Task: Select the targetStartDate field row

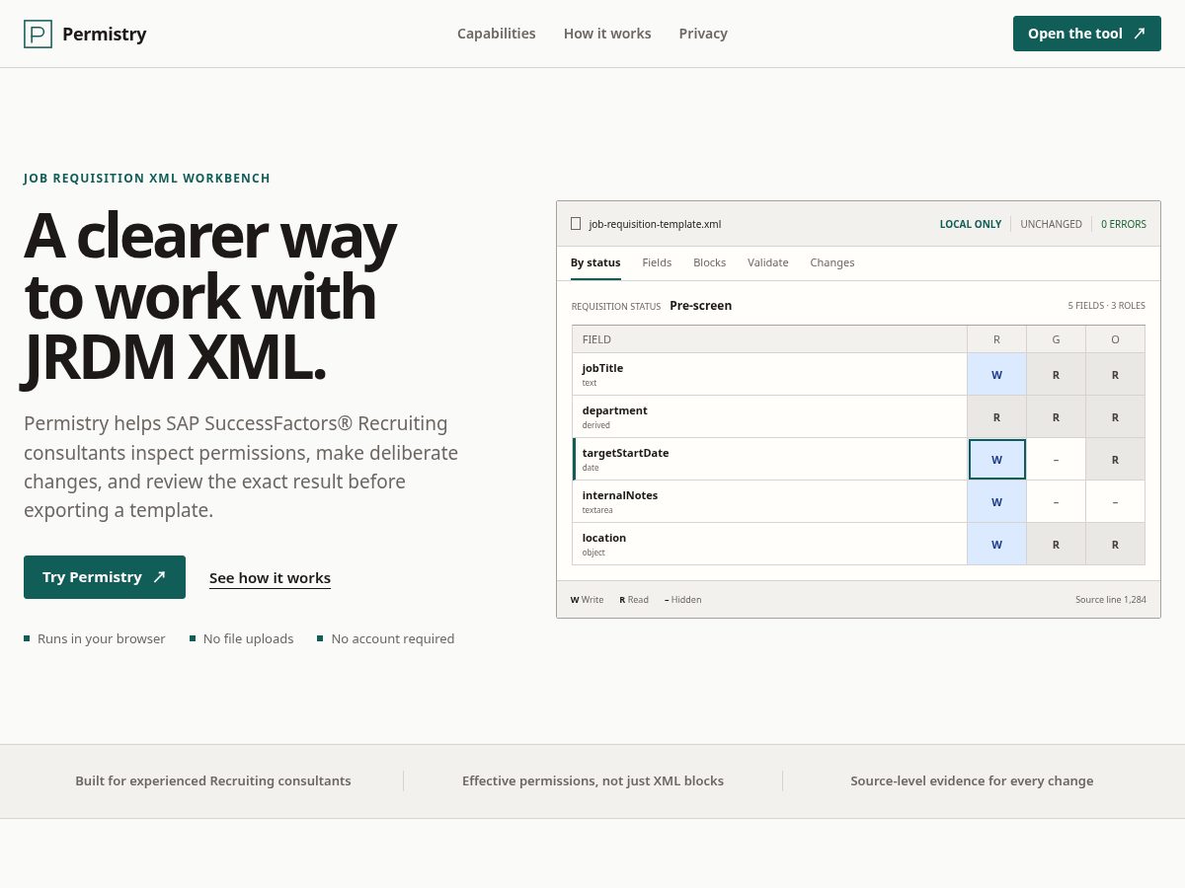Action: [x=858, y=459]
